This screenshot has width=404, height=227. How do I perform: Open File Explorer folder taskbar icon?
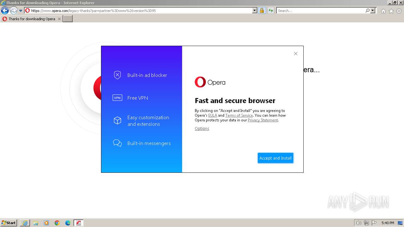(36, 223)
